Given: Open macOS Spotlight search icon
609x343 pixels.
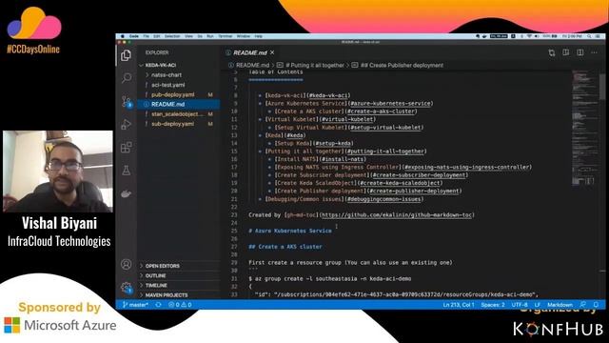Looking at the screenshot, I should (x=589, y=36).
